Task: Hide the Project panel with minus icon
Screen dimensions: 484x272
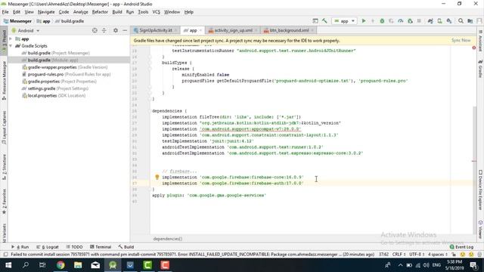Action: [125, 30]
